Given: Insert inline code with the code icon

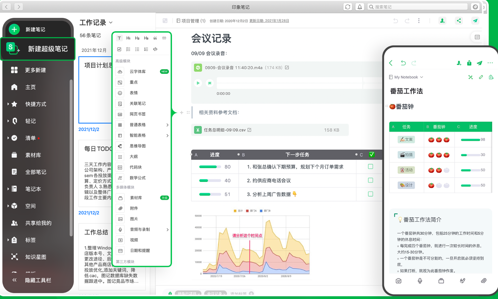Looking at the screenshot, I should point(155,49).
